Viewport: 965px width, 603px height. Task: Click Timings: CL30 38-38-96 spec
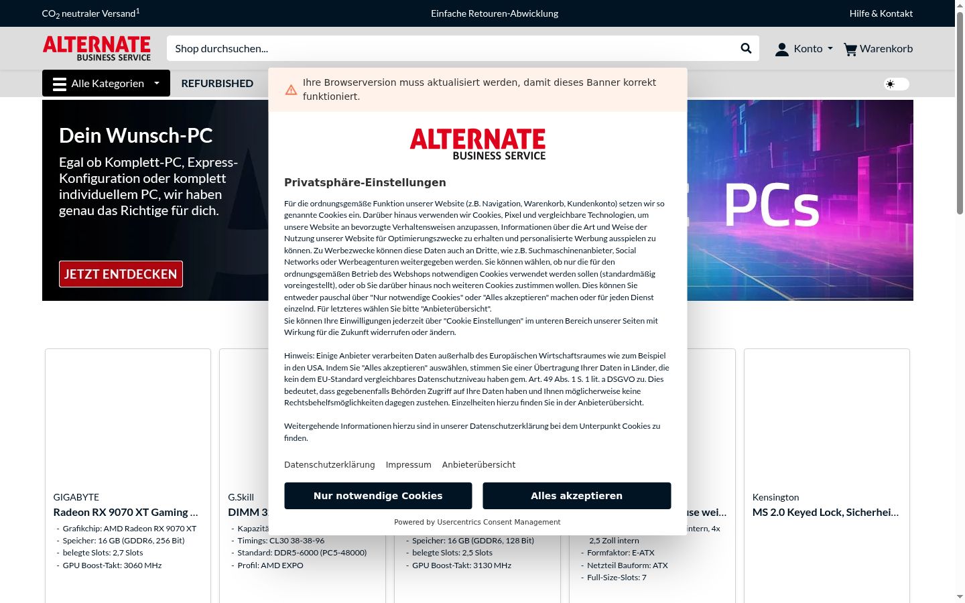coord(281,541)
